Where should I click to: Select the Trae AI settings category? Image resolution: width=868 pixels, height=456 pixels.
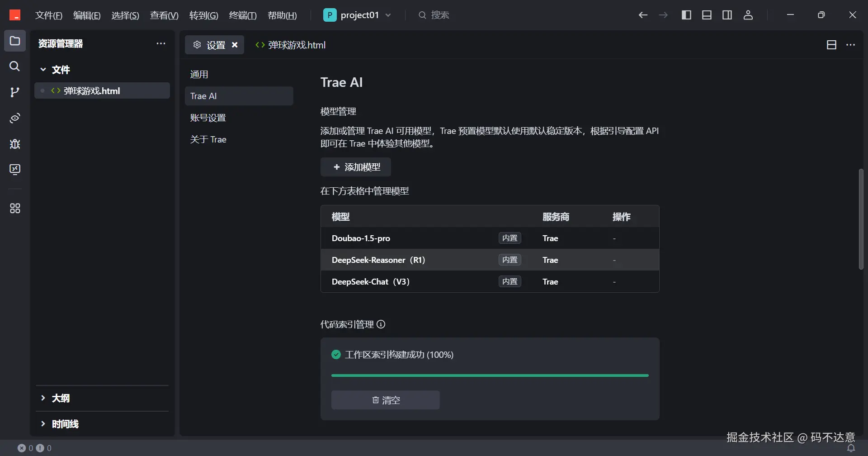(239, 96)
